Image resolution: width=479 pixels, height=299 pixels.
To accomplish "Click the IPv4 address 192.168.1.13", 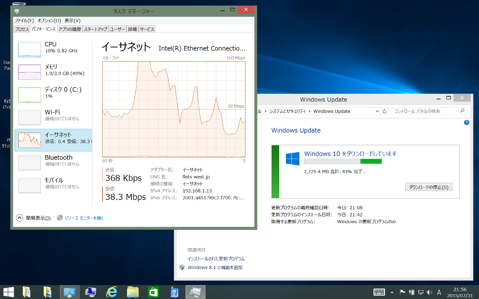I will [197, 191].
